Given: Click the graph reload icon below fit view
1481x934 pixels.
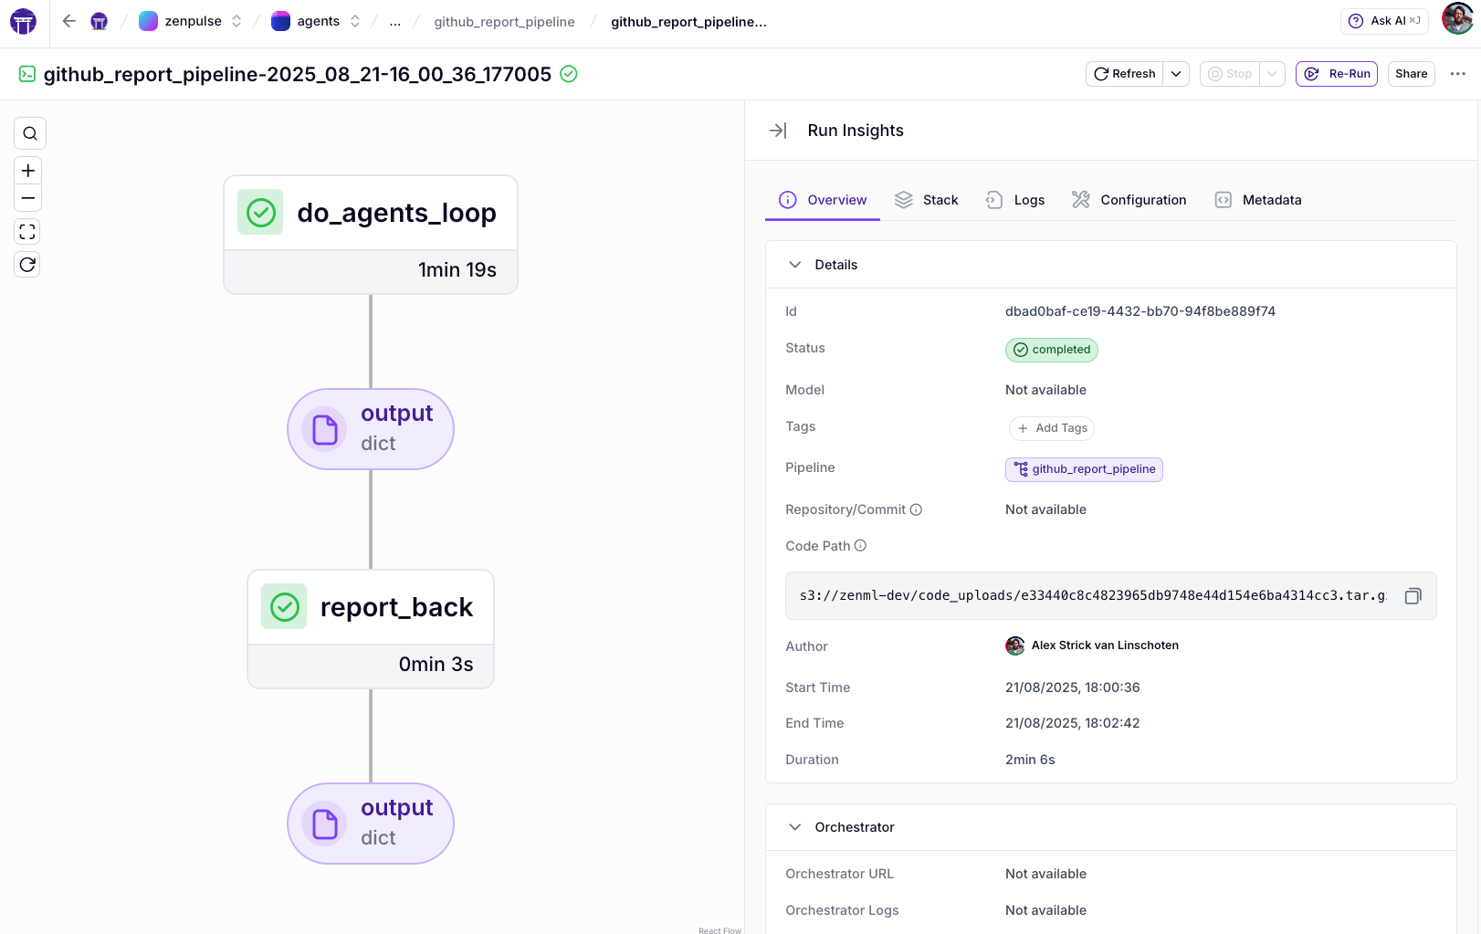Looking at the screenshot, I should pos(28,265).
